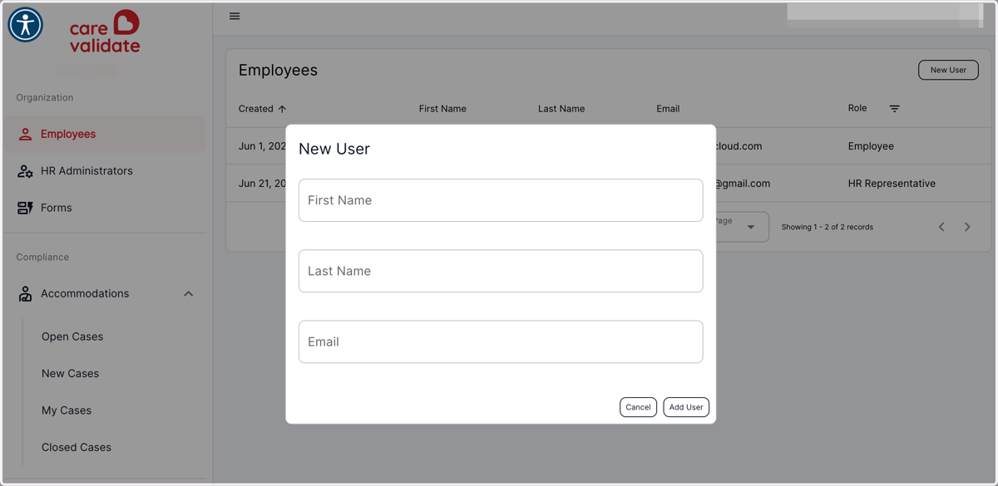Open Forms in the sidebar
998x486 pixels.
pos(105,208)
